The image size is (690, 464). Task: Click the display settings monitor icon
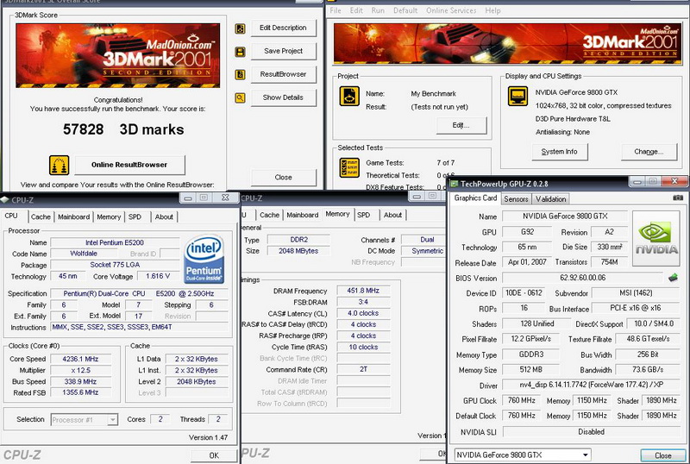[518, 96]
